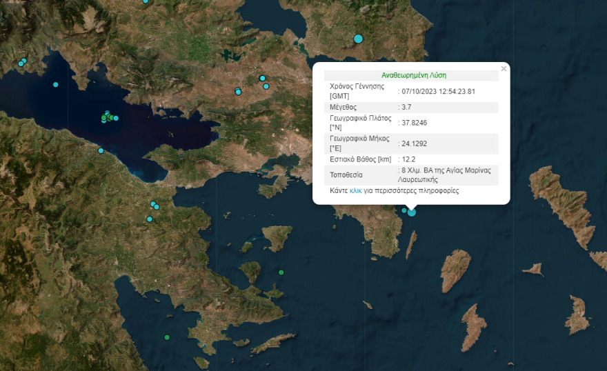
Task: Click the focal depth value 12.2
Action: pyautogui.click(x=408, y=159)
